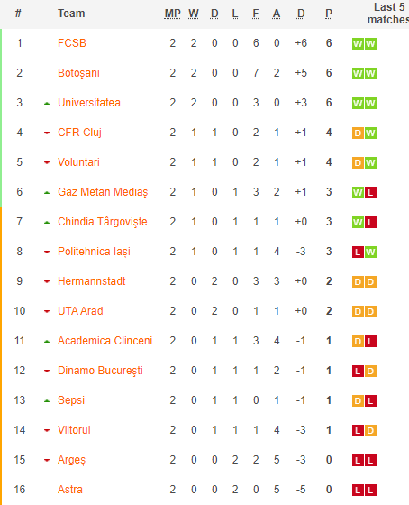Screen dimensions: 409x505
Task: Click the MP column header
Action: coord(172,14)
